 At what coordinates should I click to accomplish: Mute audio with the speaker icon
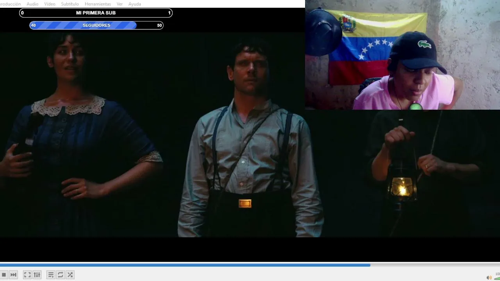pyautogui.click(x=489, y=277)
